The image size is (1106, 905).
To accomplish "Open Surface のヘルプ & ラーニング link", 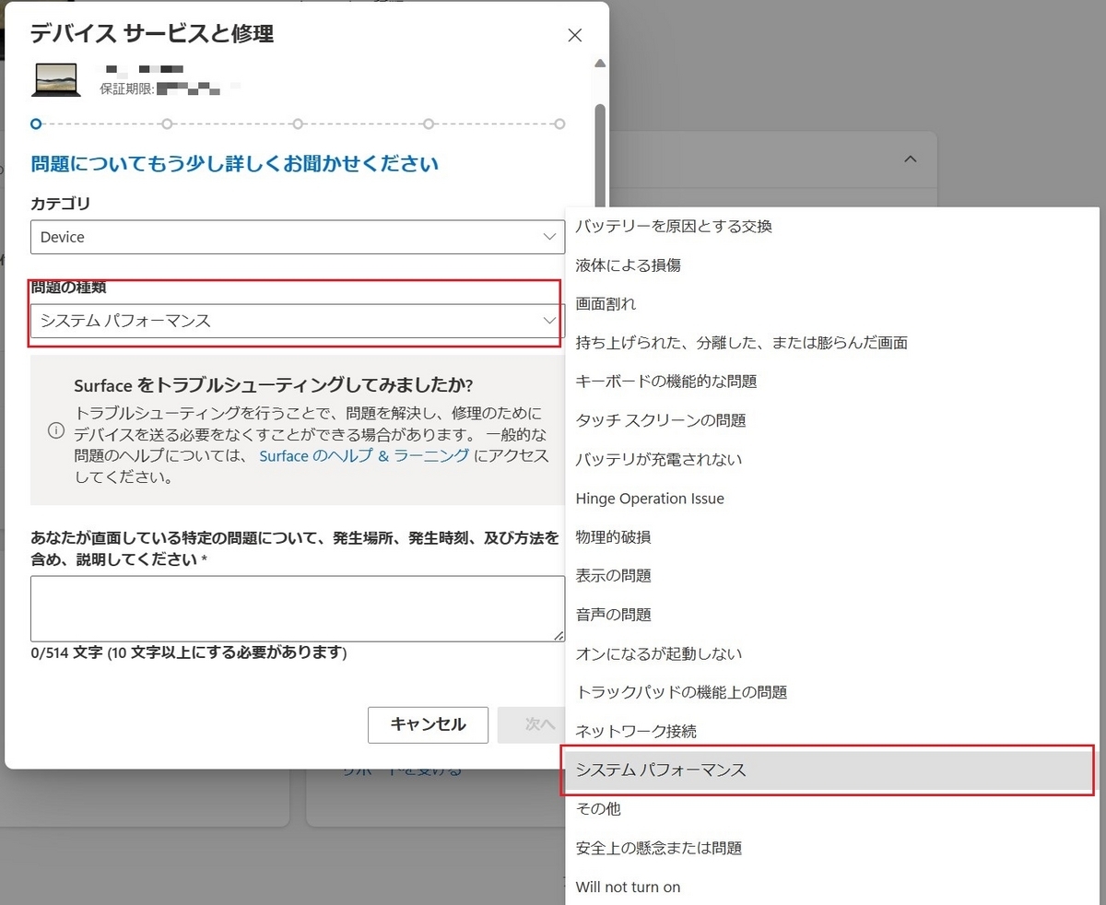I will pos(364,456).
